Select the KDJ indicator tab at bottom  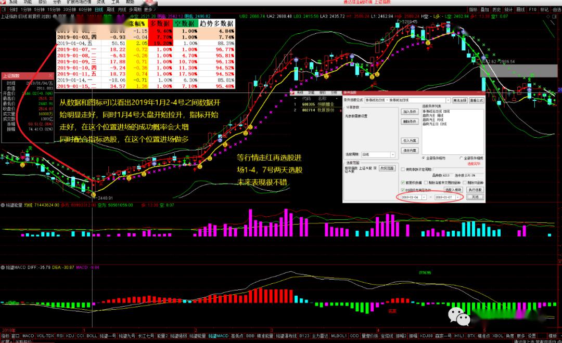70,336
